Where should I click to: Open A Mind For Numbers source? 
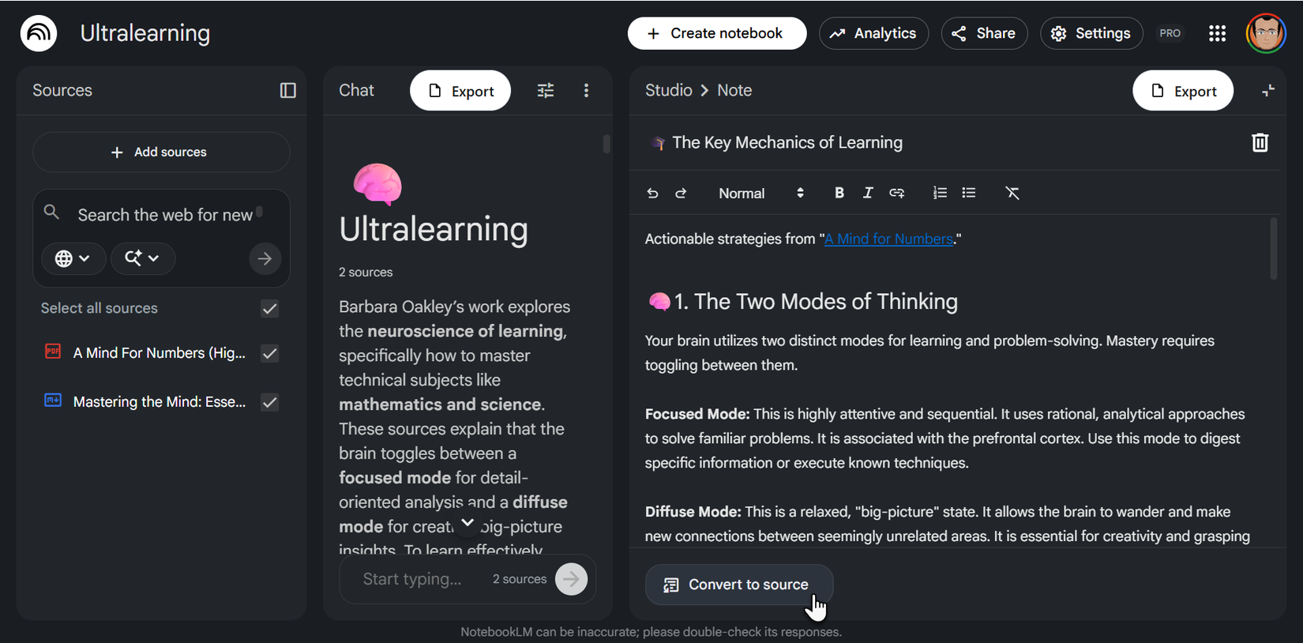[x=160, y=353]
